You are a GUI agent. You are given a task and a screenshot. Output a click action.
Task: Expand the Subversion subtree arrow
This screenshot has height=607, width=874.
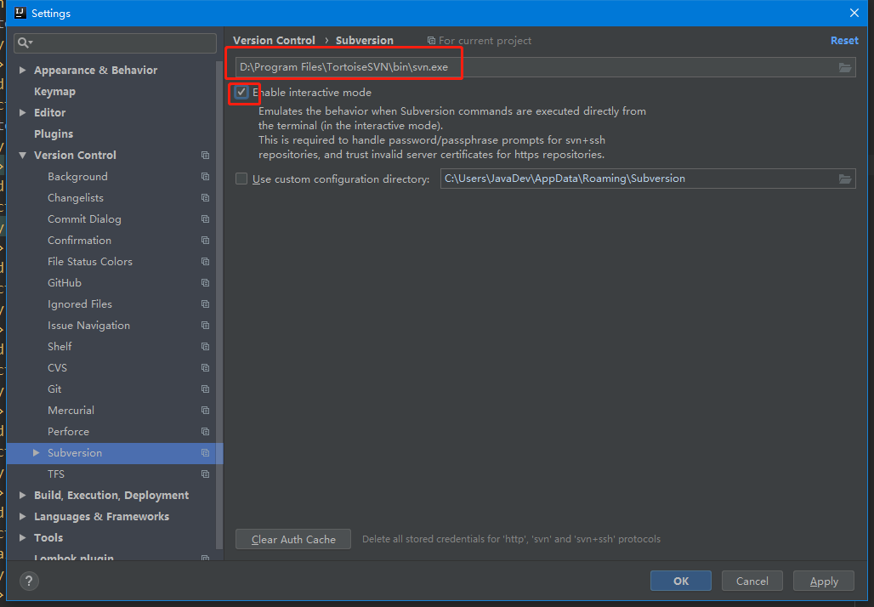37,453
